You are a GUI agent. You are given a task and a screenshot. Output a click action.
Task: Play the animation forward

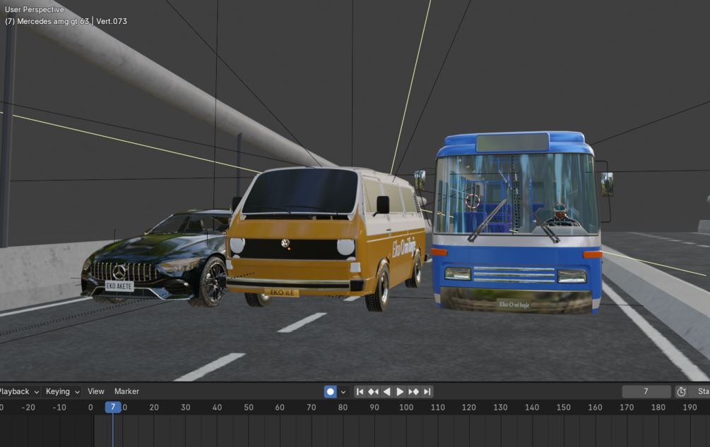(399, 391)
